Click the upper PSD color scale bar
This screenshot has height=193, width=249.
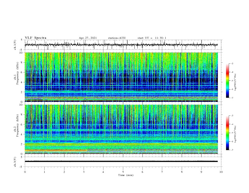point(227,81)
